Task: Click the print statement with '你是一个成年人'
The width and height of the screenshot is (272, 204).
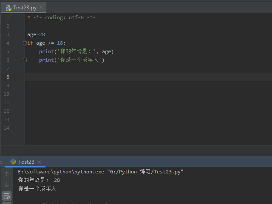Action: point(71,60)
